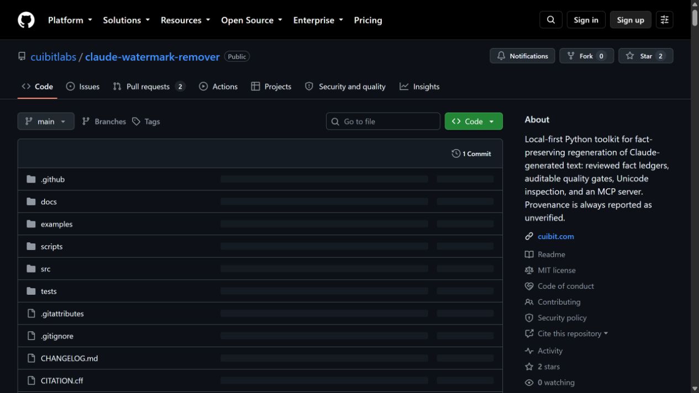Expand the Open Source menu
Image resolution: width=699 pixels, height=393 pixels.
(x=251, y=20)
